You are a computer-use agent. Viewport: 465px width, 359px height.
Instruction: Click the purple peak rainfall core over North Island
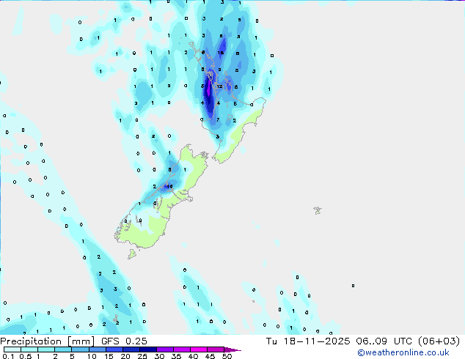[x=209, y=88]
